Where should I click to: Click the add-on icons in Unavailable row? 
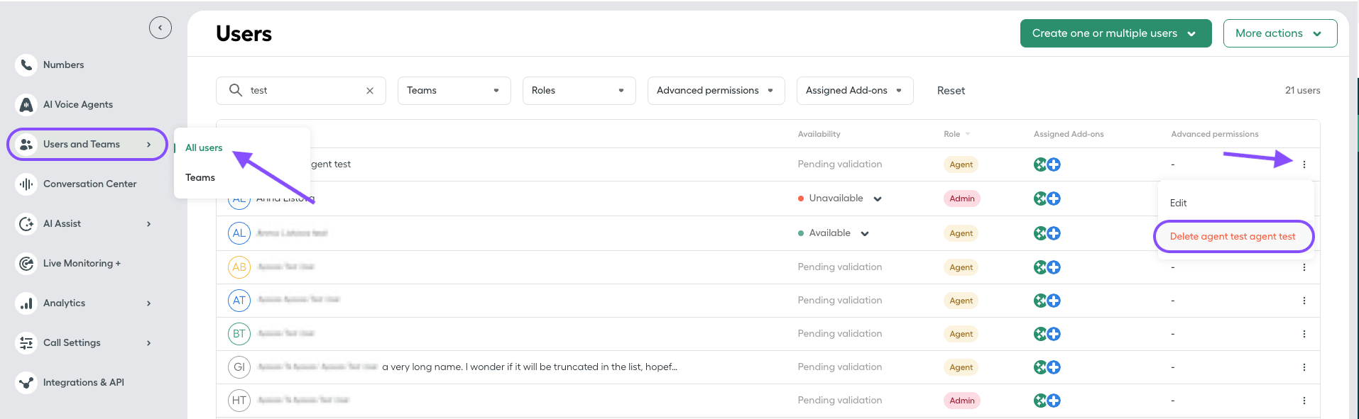point(1047,199)
